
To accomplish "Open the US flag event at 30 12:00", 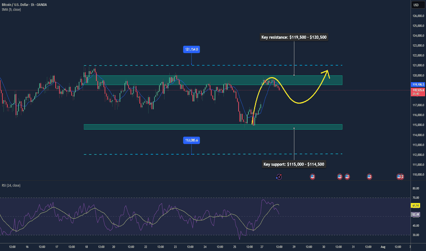I will click(340, 177).
